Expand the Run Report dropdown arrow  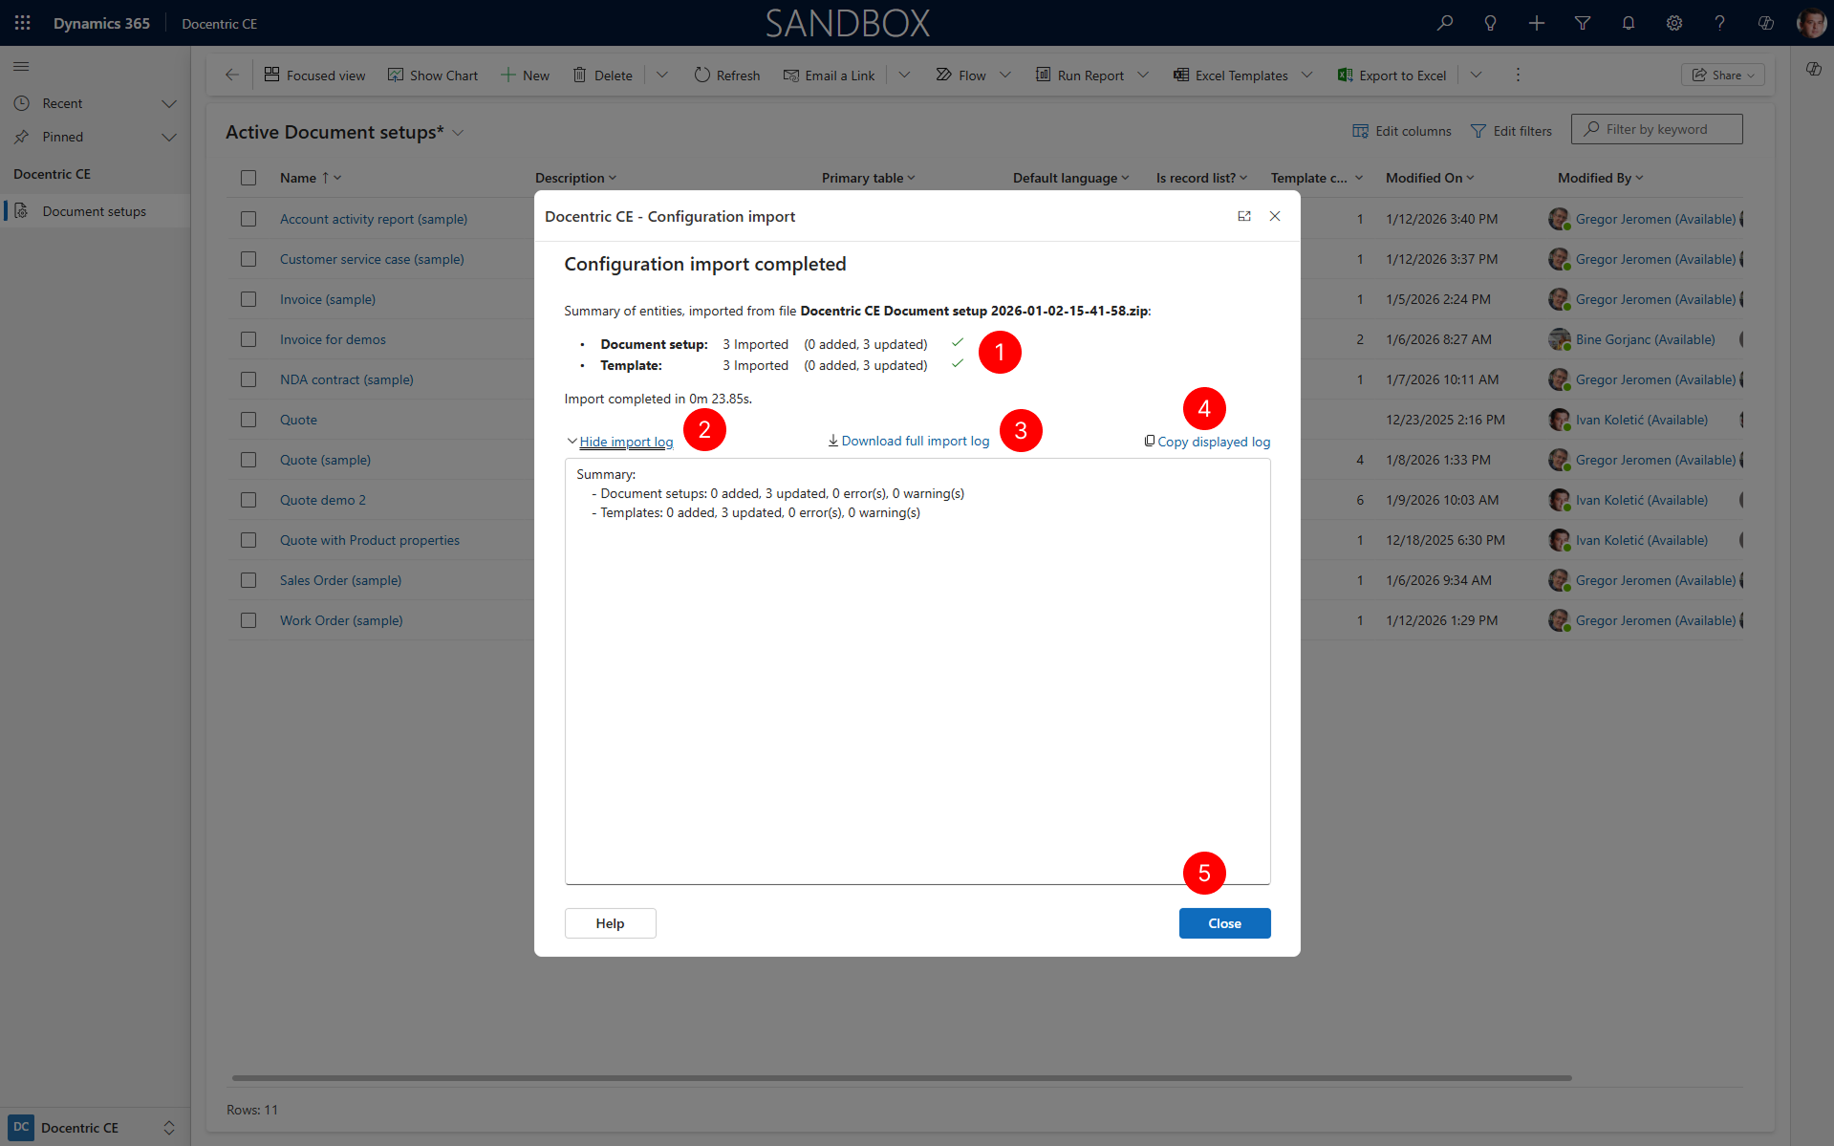click(x=1143, y=75)
